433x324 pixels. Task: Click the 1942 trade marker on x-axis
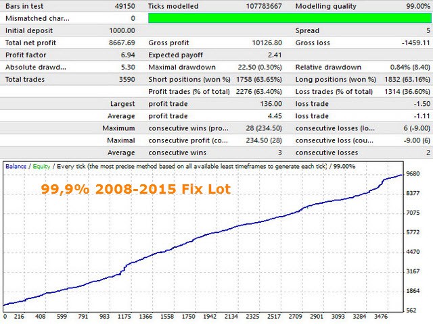pos(210,317)
